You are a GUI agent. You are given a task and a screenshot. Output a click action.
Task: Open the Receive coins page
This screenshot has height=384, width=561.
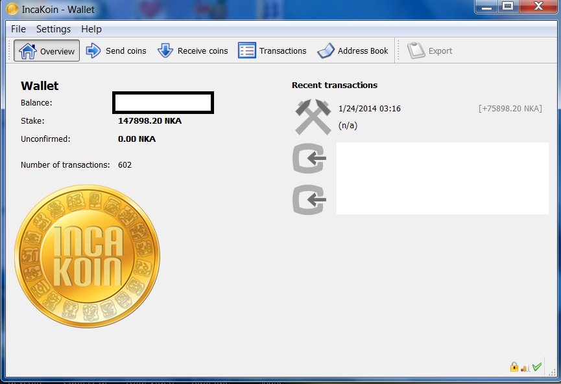pos(193,51)
